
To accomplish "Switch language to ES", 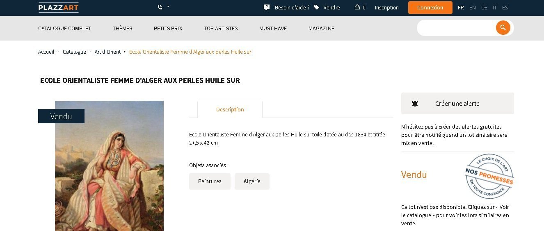I will [505, 8].
